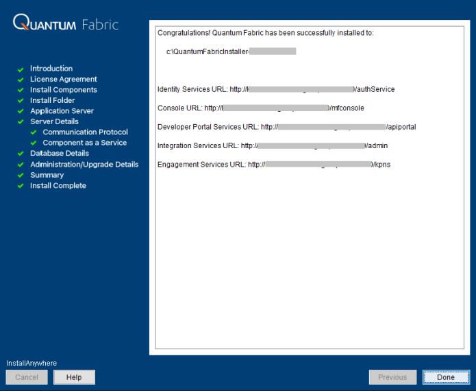Select the Introduction step label
Viewport: 476px width, 391px height.
click(x=51, y=69)
